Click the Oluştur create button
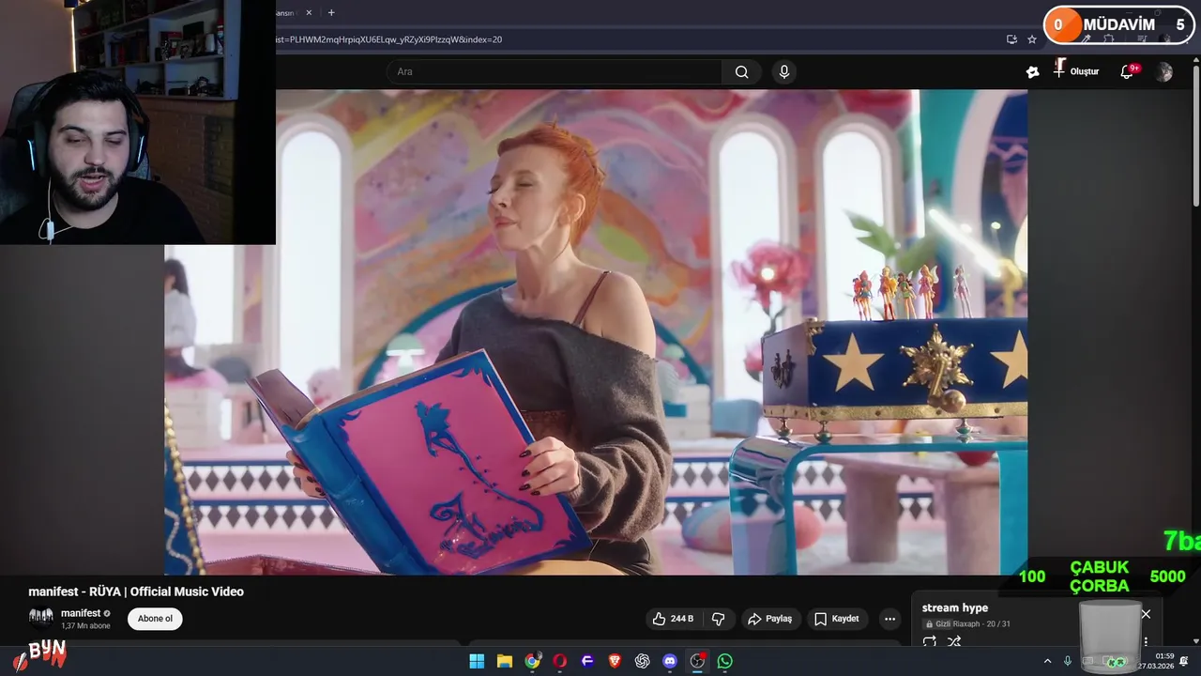1201x676 pixels. click(x=1076, y=71)
